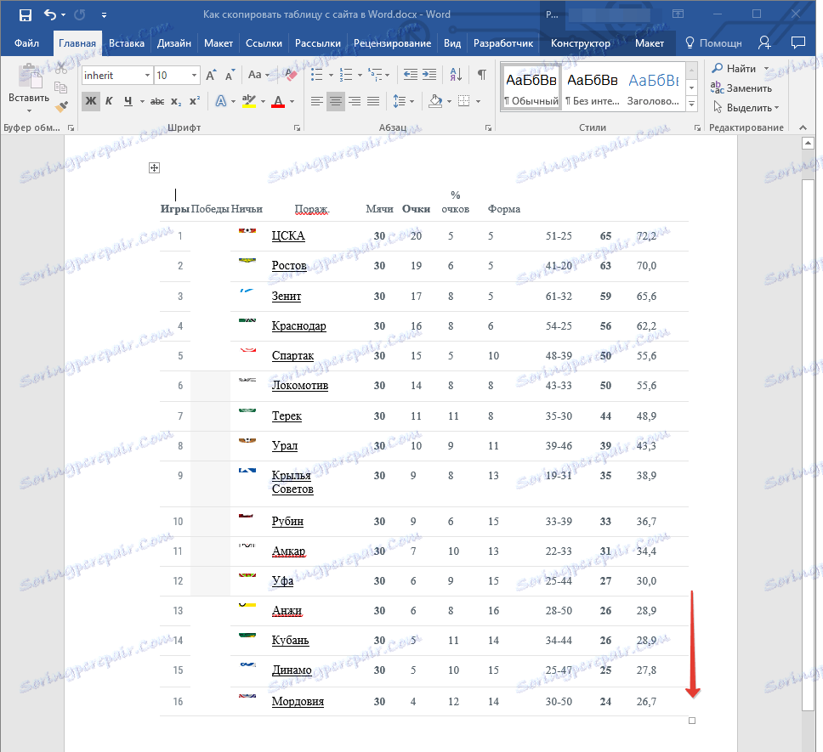The image size is (823, 752).
Task: Toggle paragraph marks display ¶
Action: coord(481,75)
